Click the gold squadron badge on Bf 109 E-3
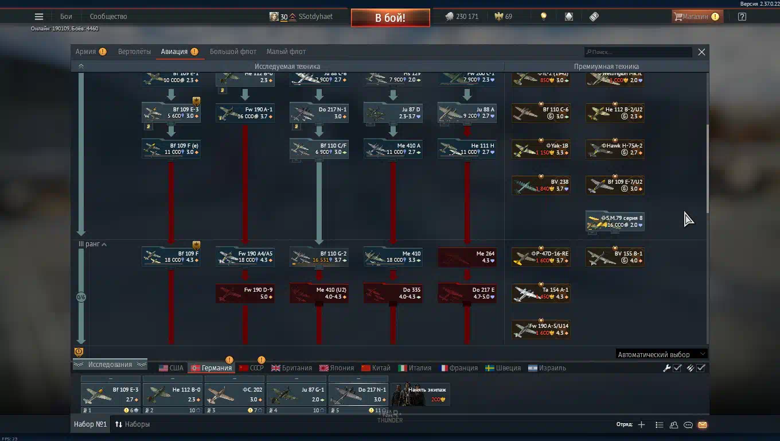Screen dimensions: 780x441 (x=196, y=100)
